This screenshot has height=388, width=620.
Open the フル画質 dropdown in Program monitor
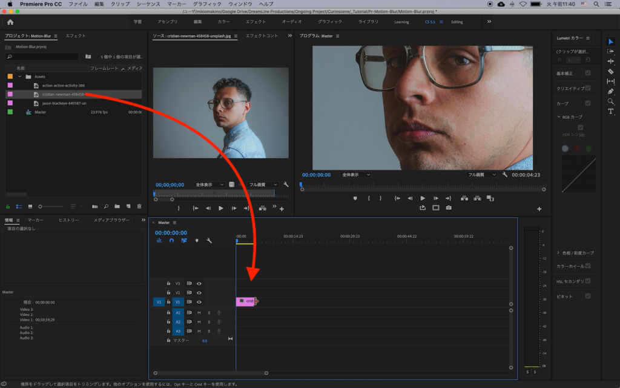[482, 175]
